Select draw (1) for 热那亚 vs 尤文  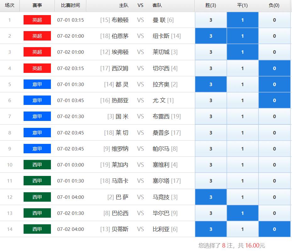[x=242, y=100]
